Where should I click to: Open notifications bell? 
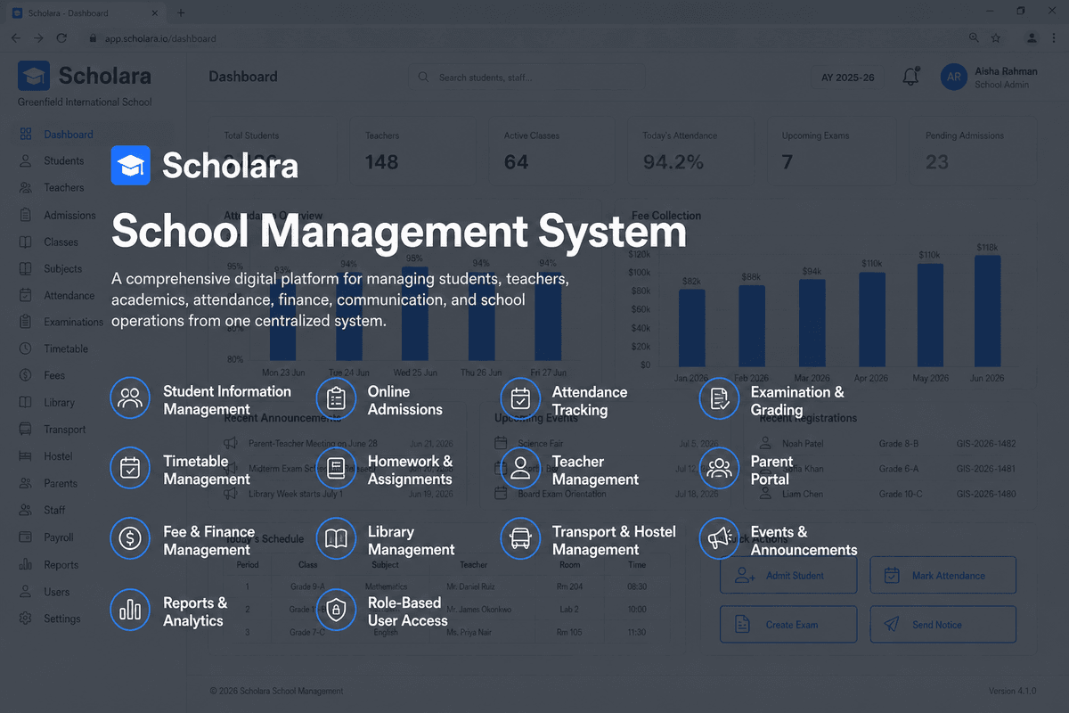[x=910, y=77]
